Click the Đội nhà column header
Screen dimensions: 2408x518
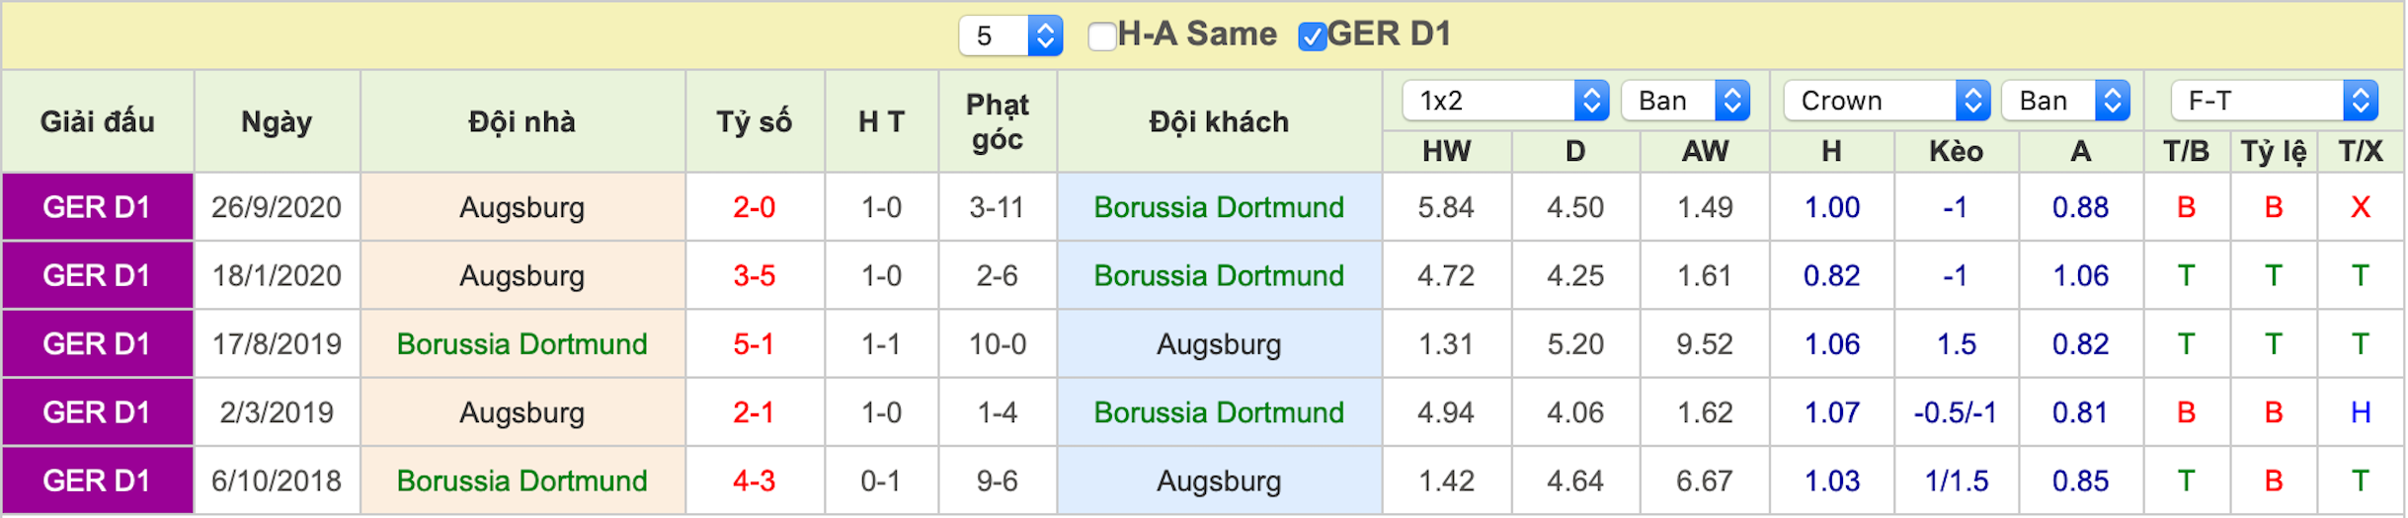click(x=522, y=121)
